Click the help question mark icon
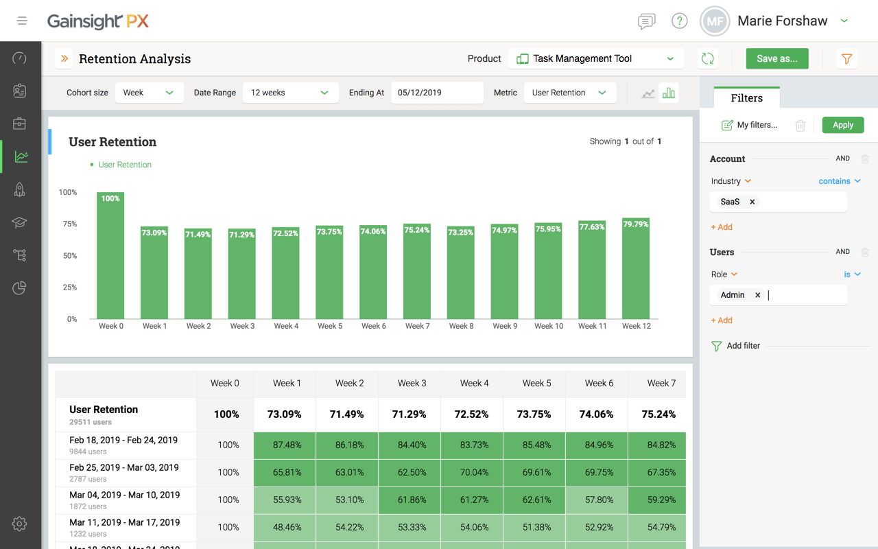 pyautogui.click(x=679, y=21)
